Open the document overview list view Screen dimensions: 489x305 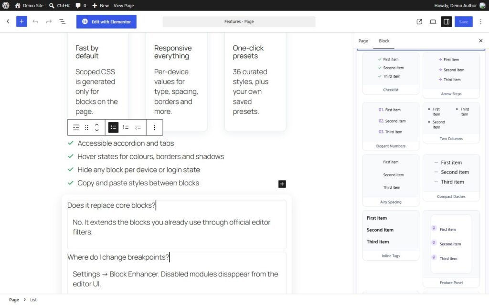[63, 21]
